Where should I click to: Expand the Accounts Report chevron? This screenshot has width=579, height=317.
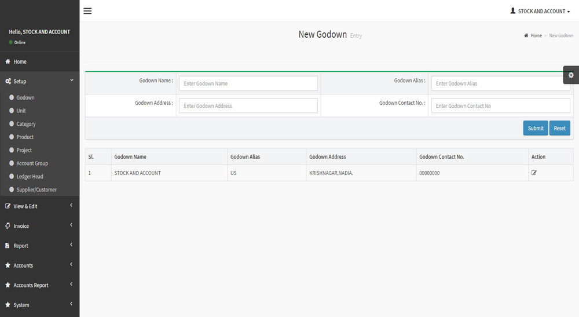pyautogui.click(x=71, y=284)
